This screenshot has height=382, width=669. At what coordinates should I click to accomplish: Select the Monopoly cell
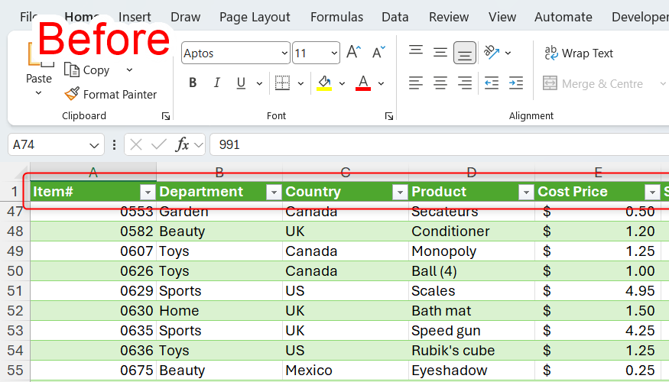(x=472, y=251)
